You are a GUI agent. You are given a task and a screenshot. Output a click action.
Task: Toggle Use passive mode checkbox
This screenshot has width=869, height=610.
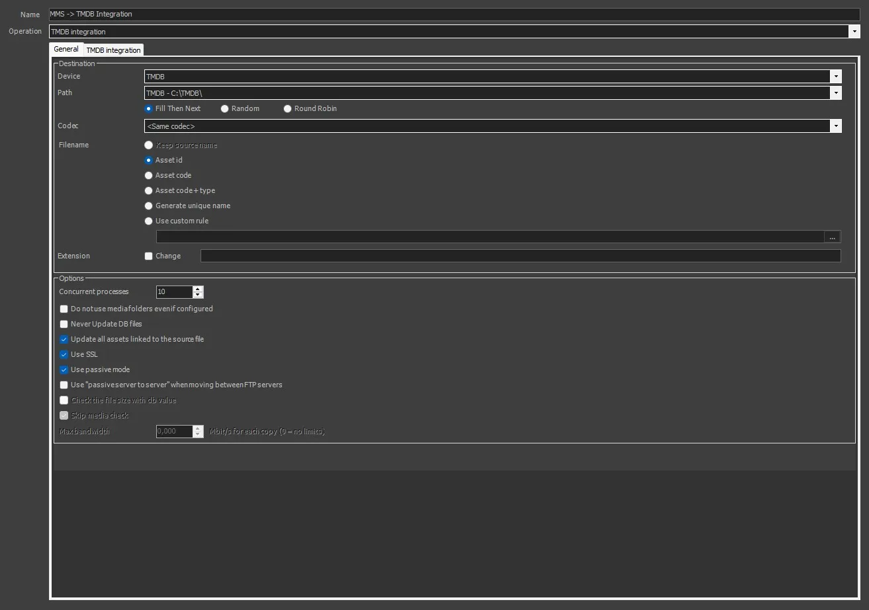[64, 369]
